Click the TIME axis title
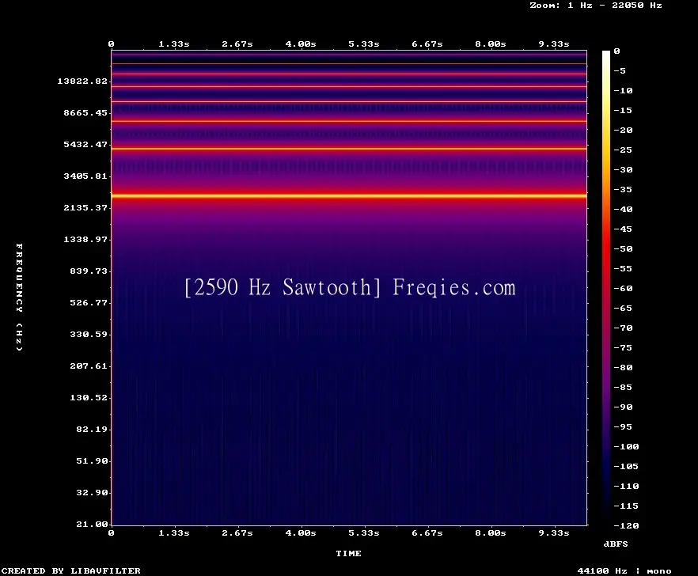Viewport: 698px width, 576px height. point(348,553)
